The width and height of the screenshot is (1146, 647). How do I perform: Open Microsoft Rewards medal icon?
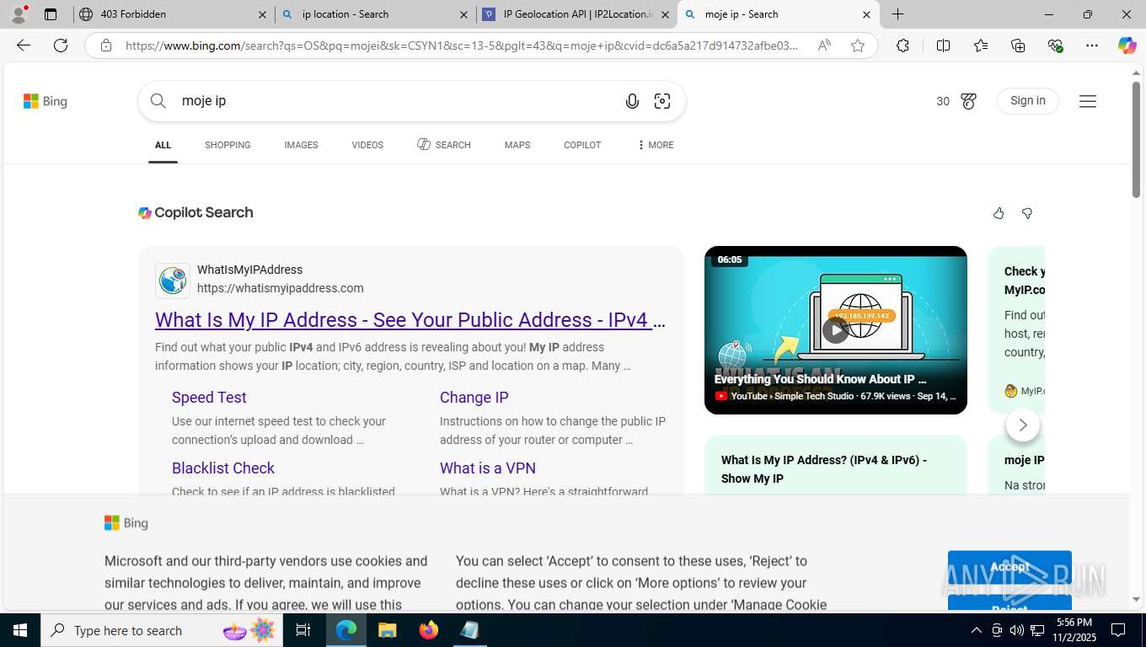tap(968, 101)
